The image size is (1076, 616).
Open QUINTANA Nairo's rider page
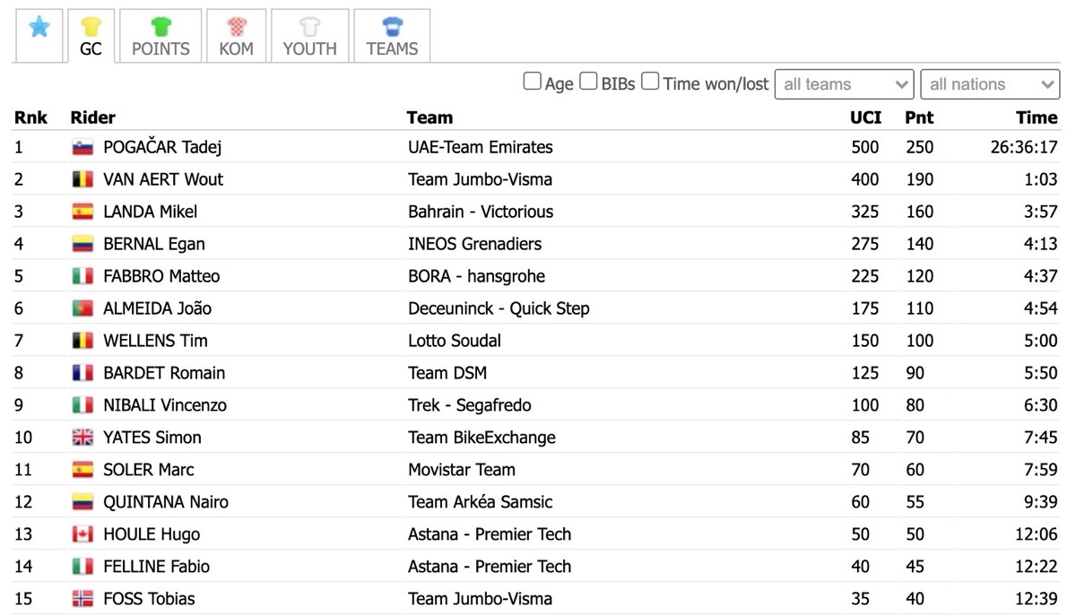coord(166,502)
